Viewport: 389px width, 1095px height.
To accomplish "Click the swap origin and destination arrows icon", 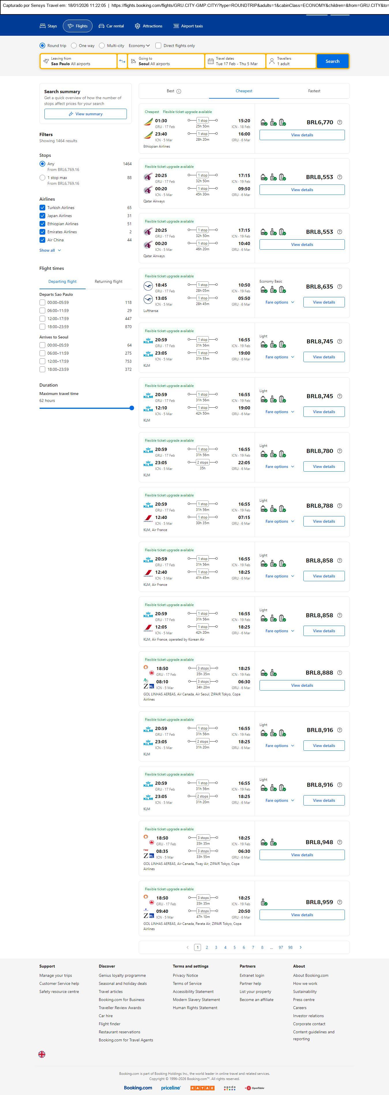I will (x=122, y=61).
